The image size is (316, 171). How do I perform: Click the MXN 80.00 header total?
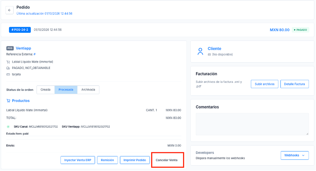[279, 30]
